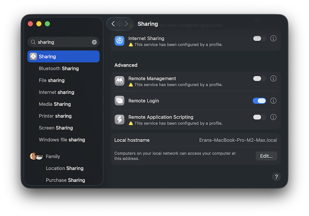The height and width of the screenshot is (216, 309).
Task: Open info for Remote Management
Action: (273, 78)
